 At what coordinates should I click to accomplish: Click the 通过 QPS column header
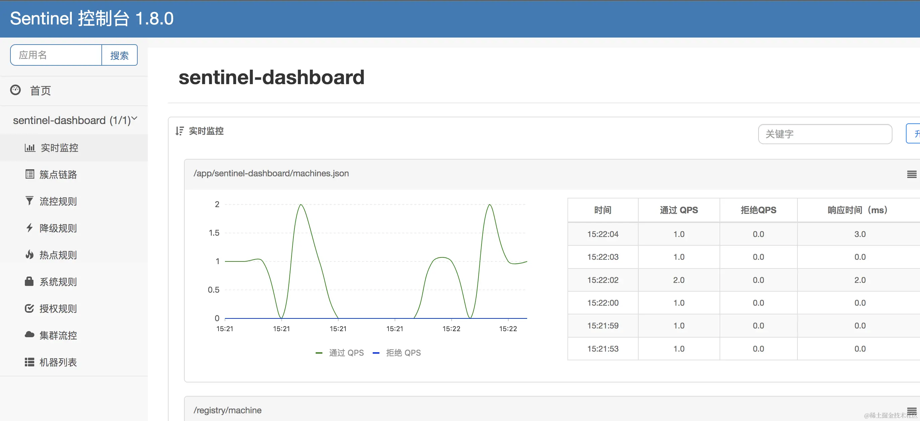click(679, 210)
